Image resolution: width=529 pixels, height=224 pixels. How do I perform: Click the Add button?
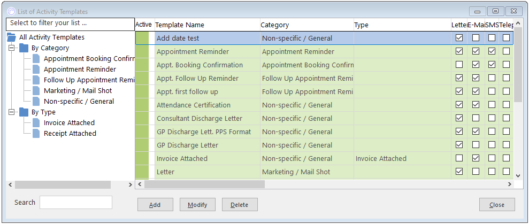pyautogui.click(x=155, y=205)
